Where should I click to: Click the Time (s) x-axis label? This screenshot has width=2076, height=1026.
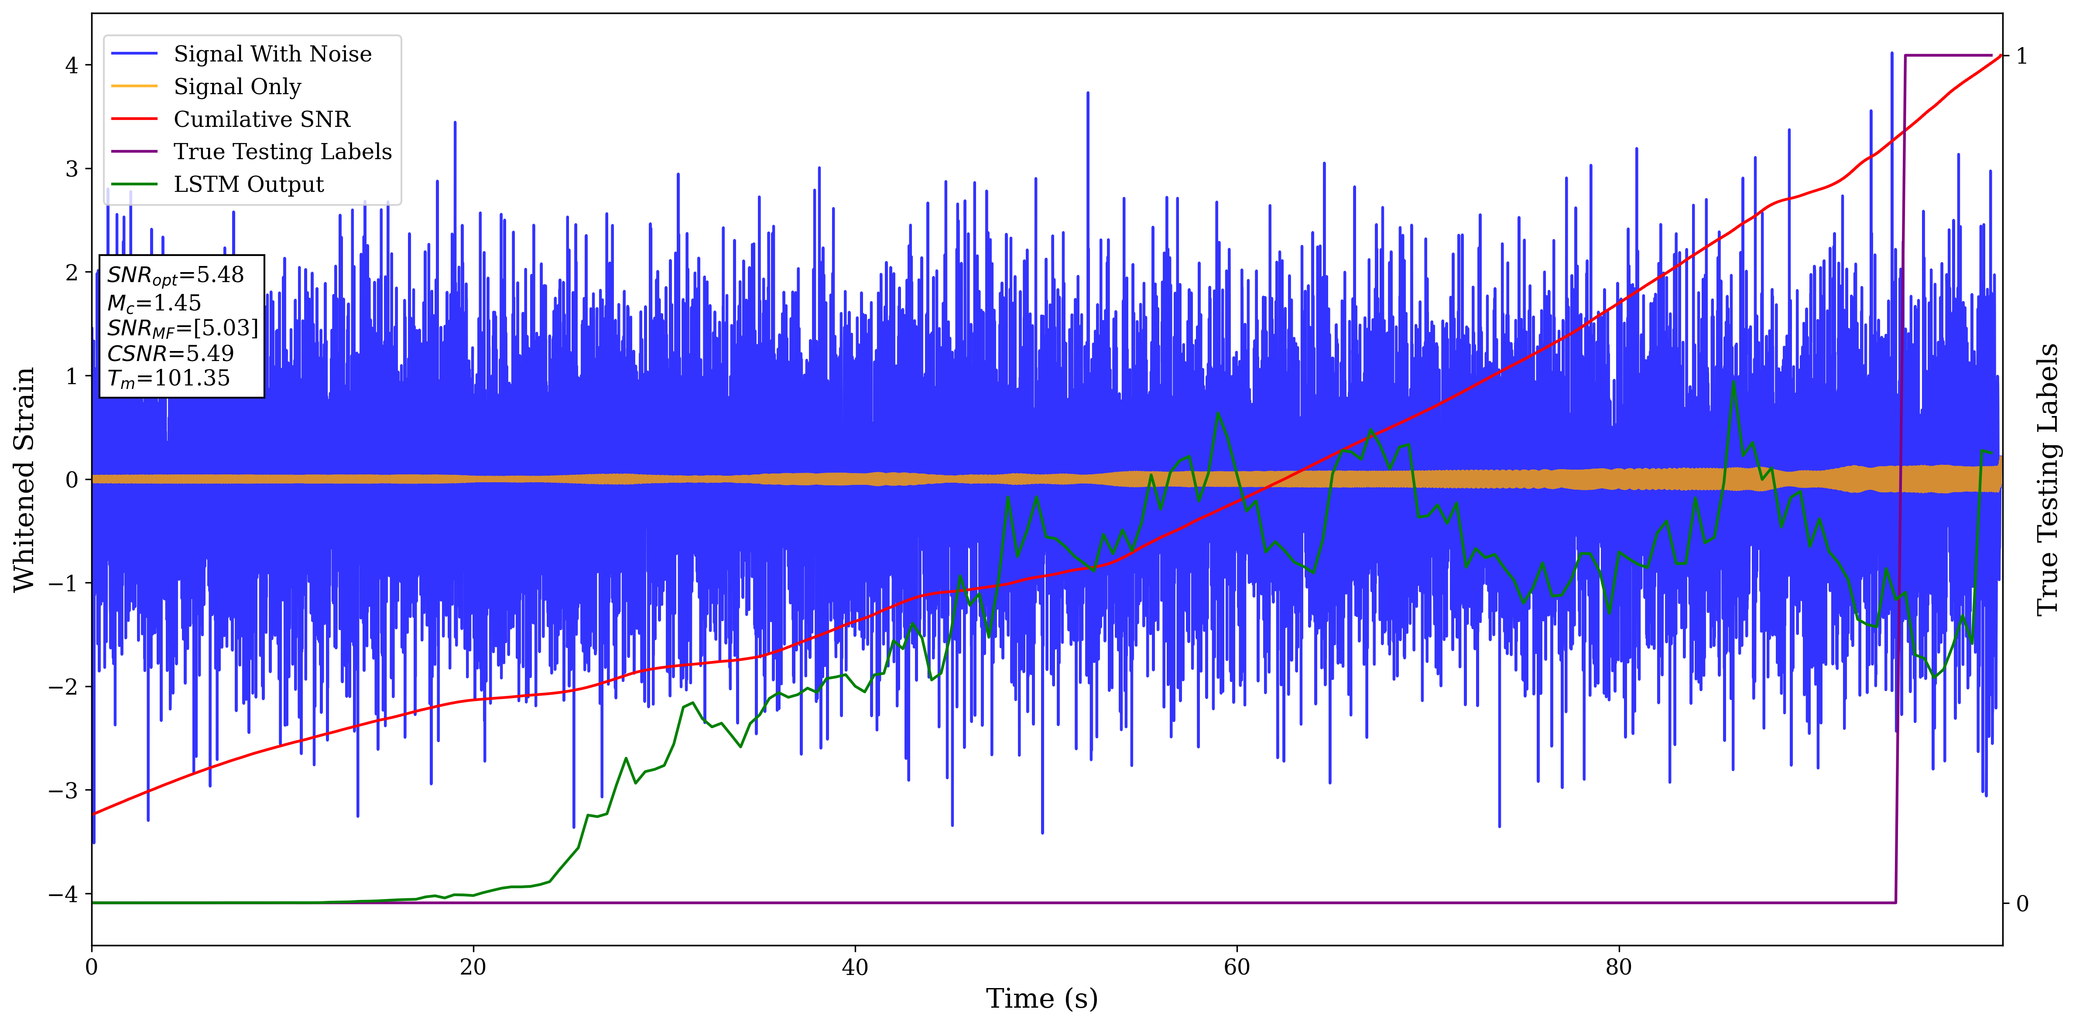coord(1041,999)
